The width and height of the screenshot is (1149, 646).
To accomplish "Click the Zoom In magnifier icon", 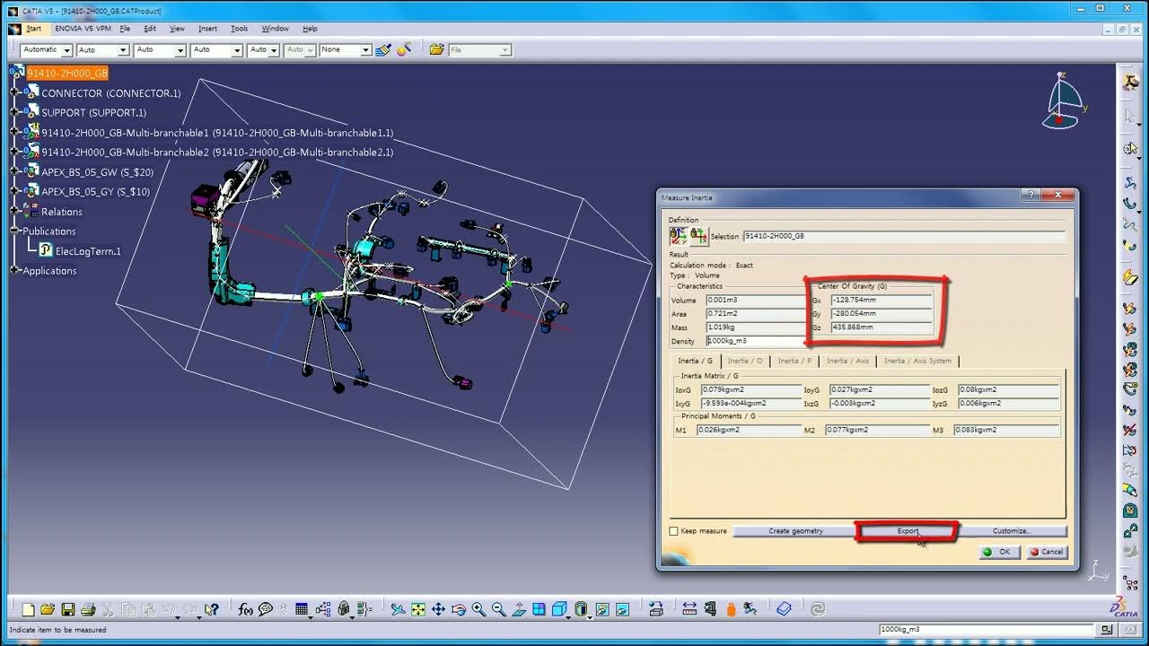I will [478, 609].
